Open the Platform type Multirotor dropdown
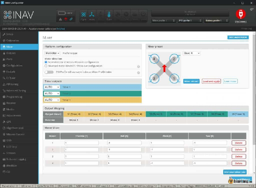The height and width of the screenshot is (188, 256). coord(52,53)
